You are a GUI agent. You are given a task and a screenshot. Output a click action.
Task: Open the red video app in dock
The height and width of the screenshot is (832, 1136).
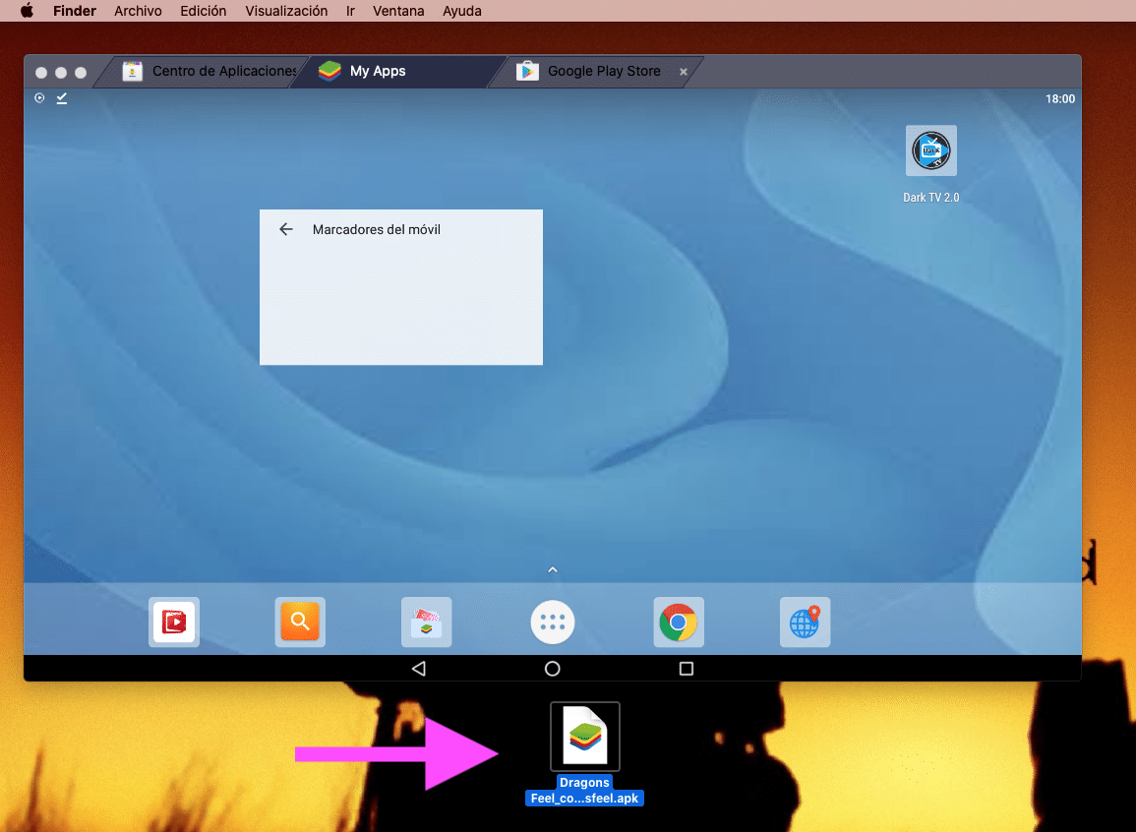click(x=174, y=623)
